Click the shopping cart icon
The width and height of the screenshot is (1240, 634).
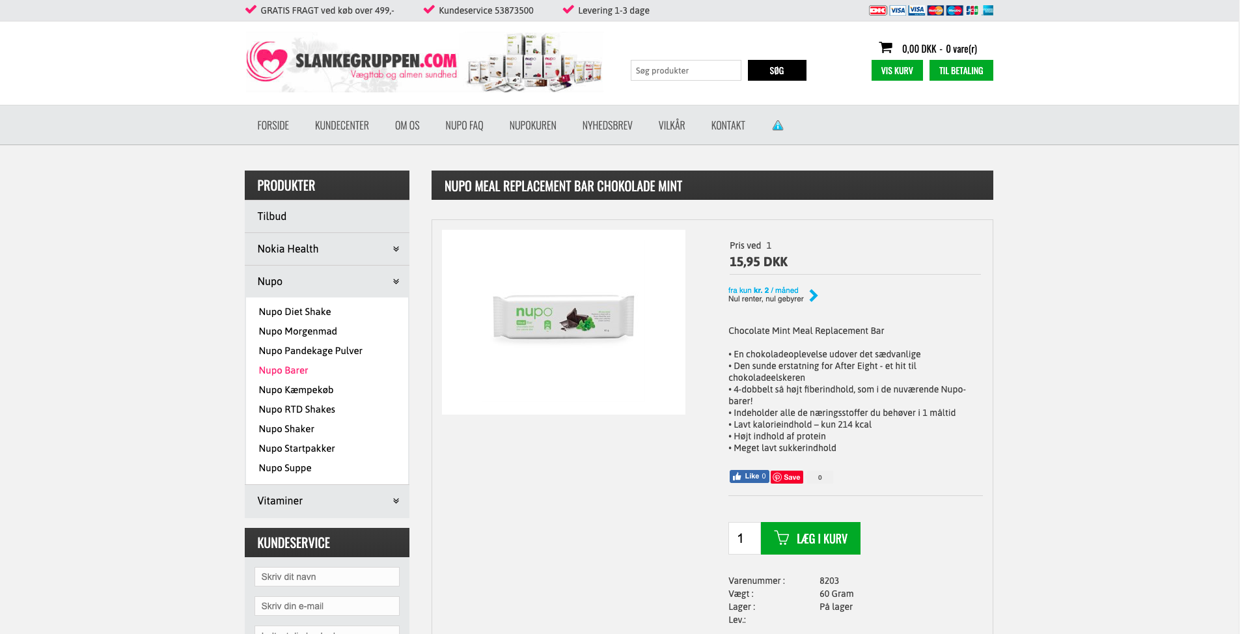click(x=885, y=48)
